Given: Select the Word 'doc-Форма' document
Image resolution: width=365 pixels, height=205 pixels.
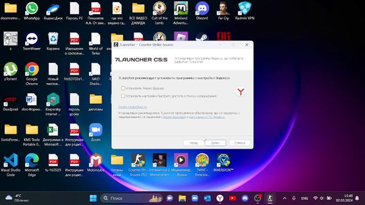Looking at the screenshot, I should 32,102.
